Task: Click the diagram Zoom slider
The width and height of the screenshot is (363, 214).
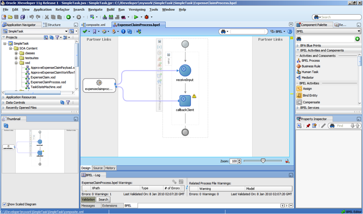Action: click(263, 161)
